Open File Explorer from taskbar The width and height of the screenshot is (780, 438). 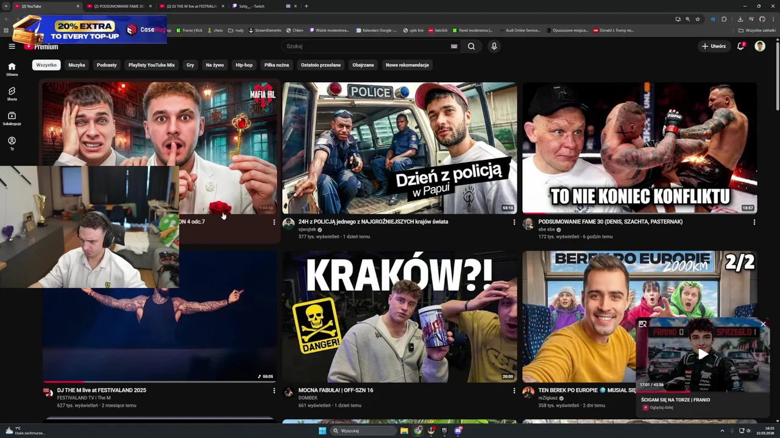pos(404,431)
